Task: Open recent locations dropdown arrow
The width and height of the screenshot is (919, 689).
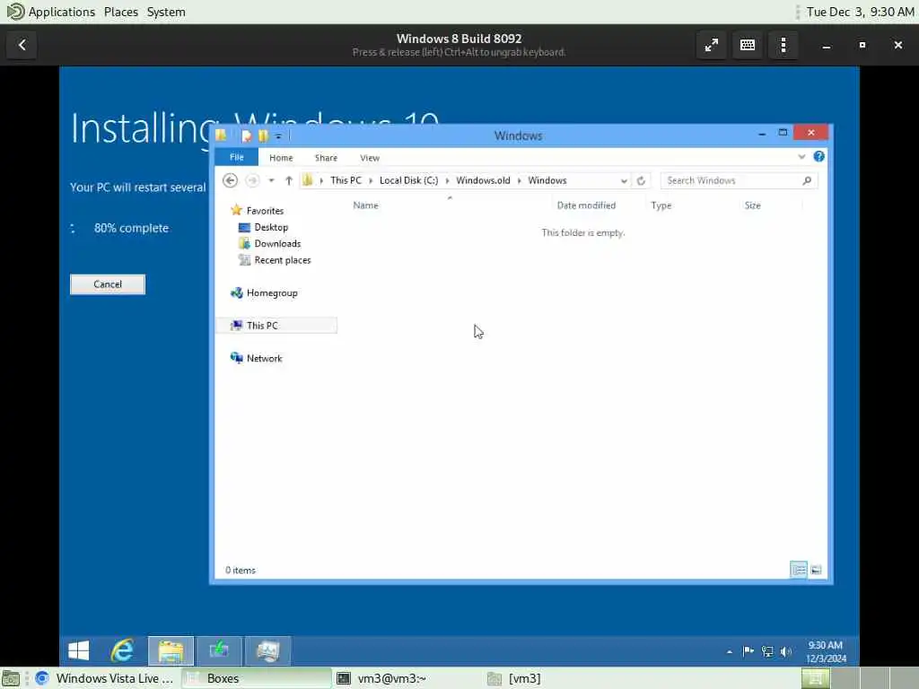Action: [x=271, y=180]
